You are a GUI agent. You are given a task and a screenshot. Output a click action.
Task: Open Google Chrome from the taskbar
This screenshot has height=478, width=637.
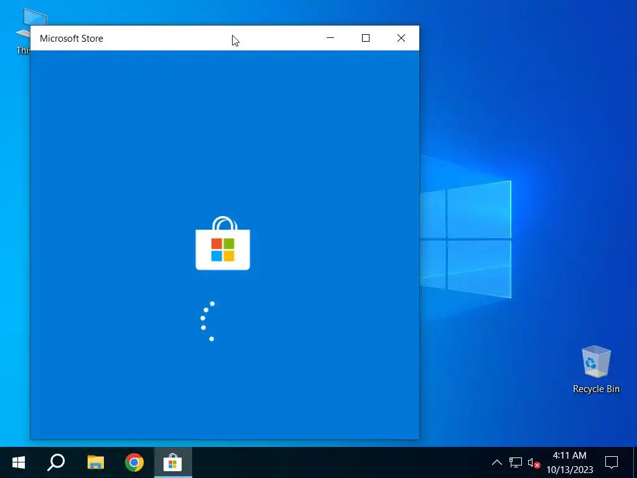pos(134,462)
